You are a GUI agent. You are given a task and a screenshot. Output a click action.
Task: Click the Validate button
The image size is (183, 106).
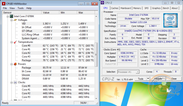coord(158,79)
